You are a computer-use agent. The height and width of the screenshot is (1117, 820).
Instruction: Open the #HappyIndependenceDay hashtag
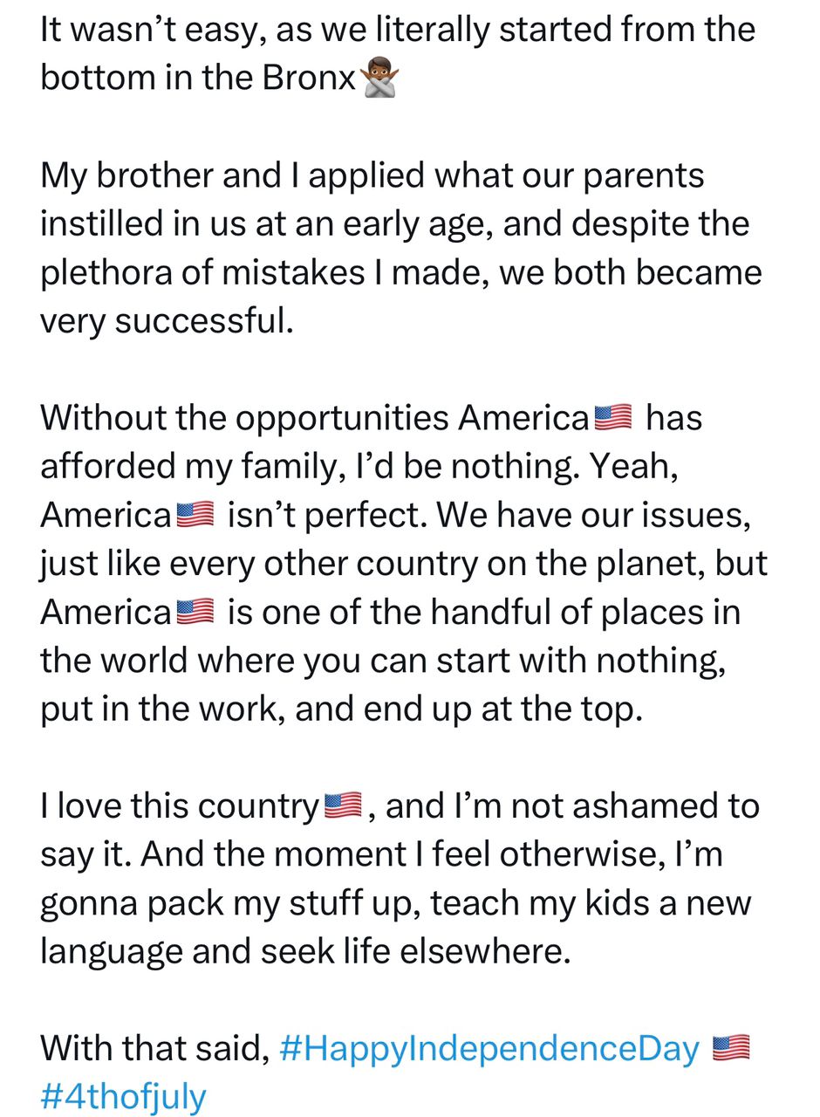[x=489, y=1048]
